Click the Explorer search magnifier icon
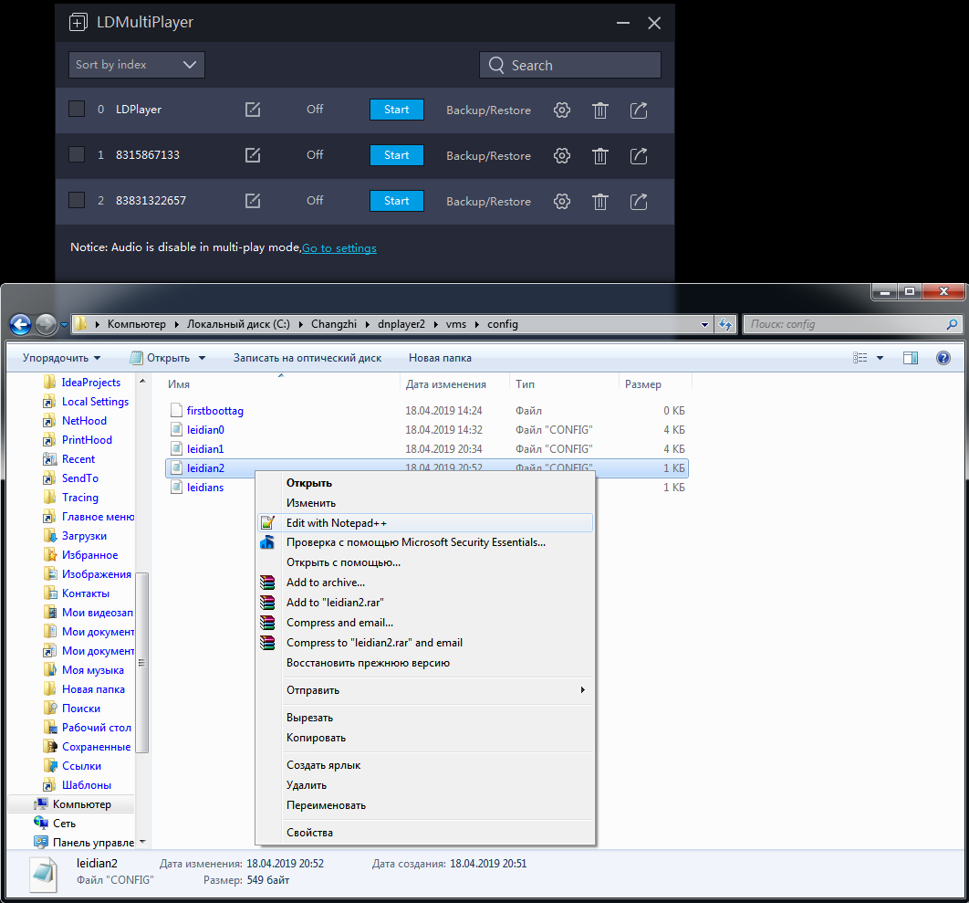 [952, 324]
